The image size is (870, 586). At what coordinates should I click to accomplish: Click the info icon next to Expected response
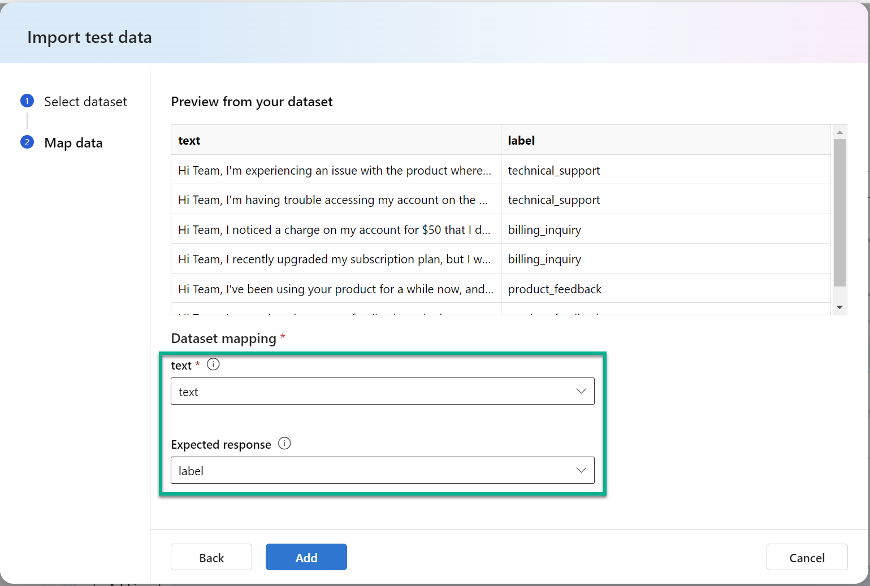coord(284,444)
